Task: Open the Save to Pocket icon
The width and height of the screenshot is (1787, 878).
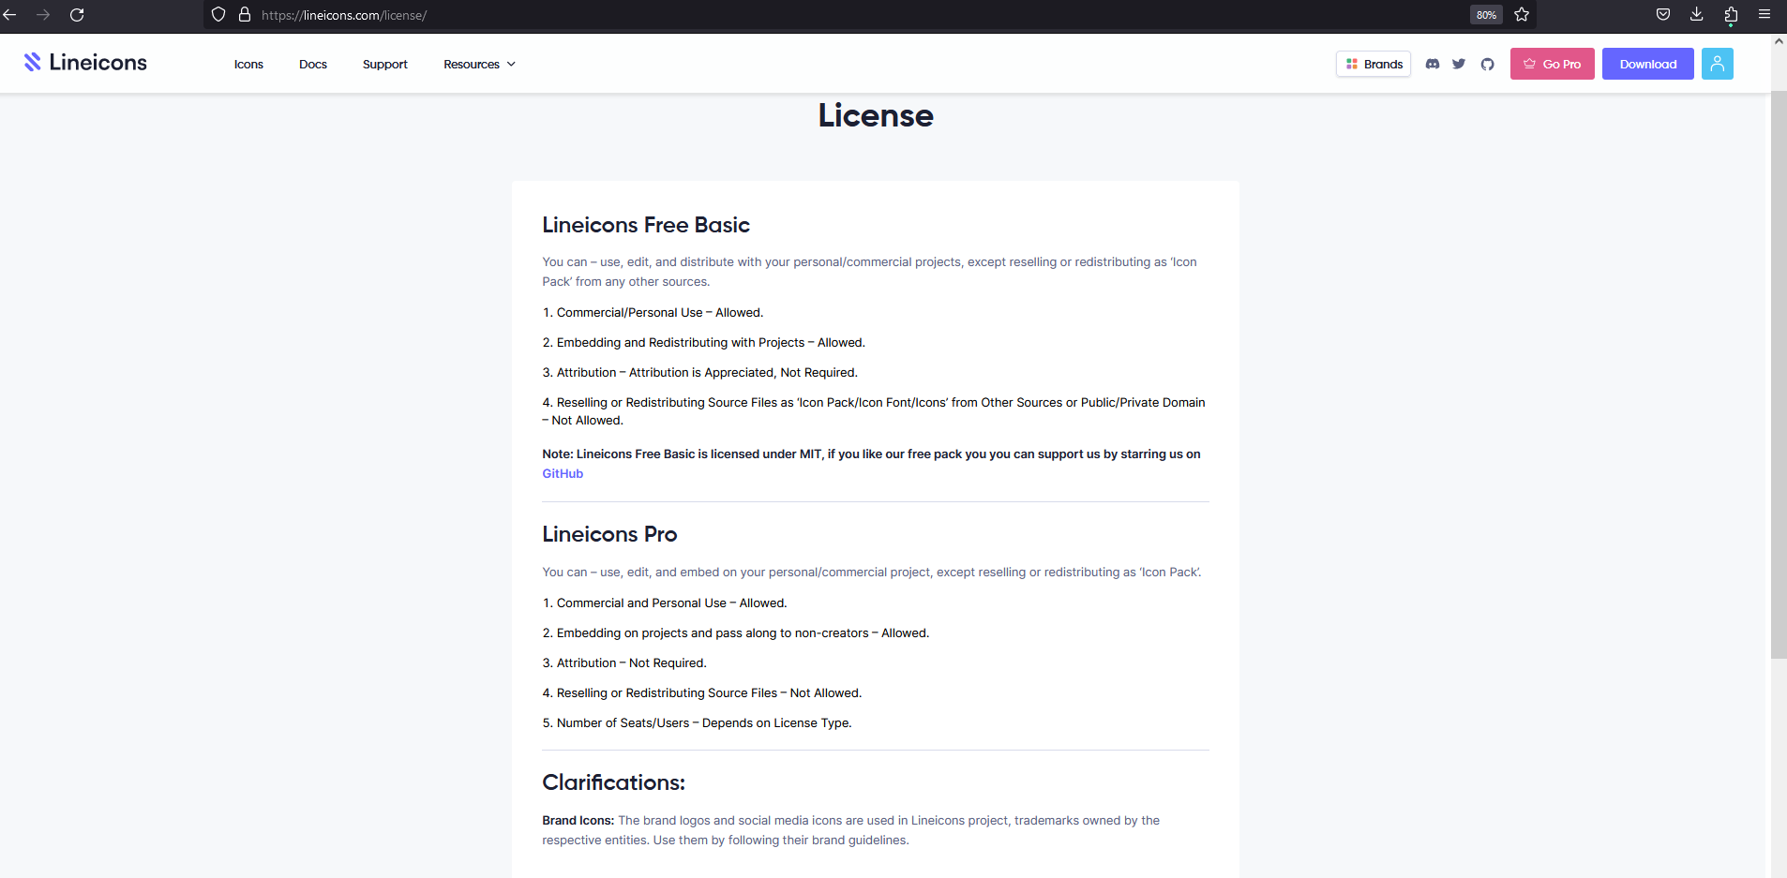Action: click(x=1663, y=15)
